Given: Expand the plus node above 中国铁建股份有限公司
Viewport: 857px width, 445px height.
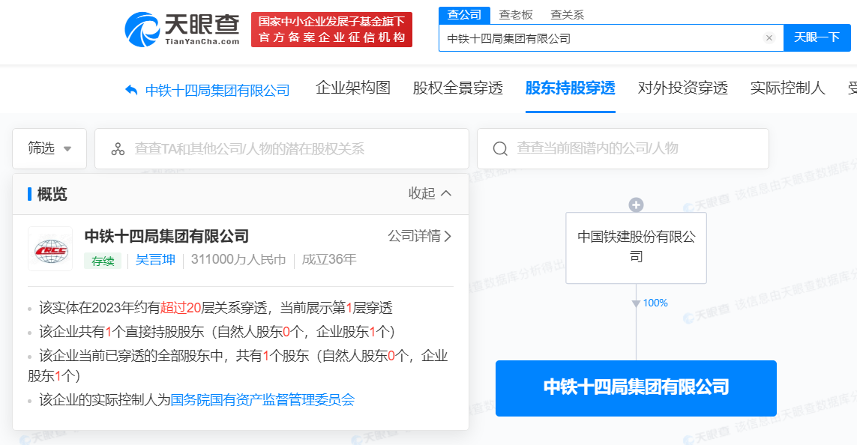Looking at the screenshot, I should click(x=636, y=205).
